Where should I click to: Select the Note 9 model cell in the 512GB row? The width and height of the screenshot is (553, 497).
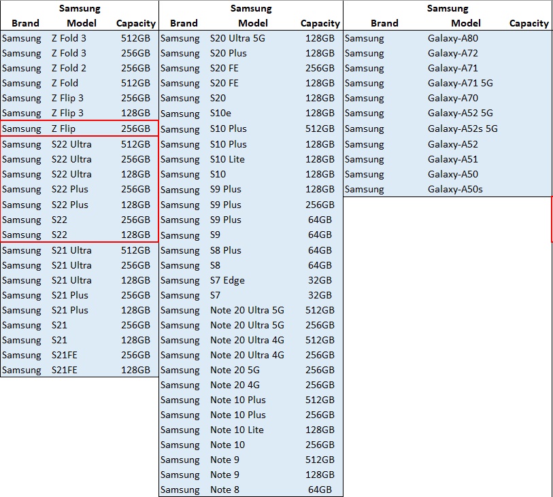click(x=224, y=460)
